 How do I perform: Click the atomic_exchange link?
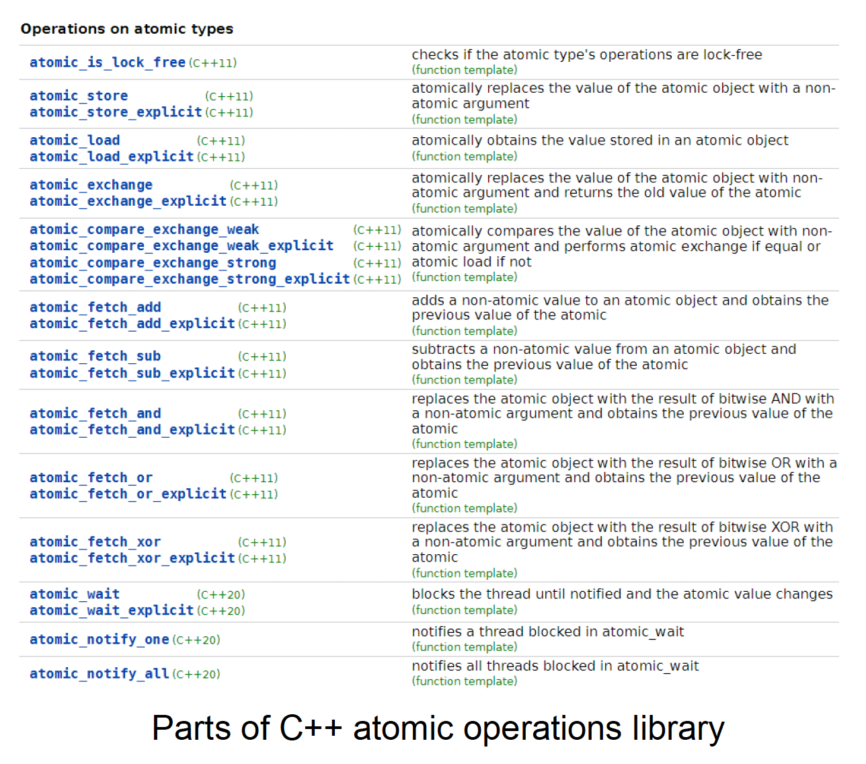tap(91, 185)
